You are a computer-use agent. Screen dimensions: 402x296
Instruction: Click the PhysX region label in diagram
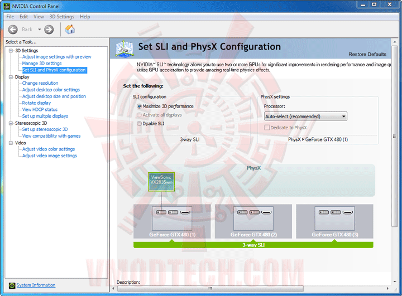click(253, 168)
